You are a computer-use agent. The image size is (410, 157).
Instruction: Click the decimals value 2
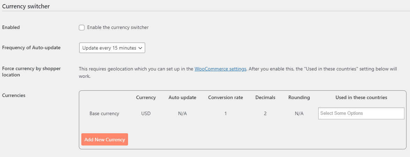[x=265, y=114]
